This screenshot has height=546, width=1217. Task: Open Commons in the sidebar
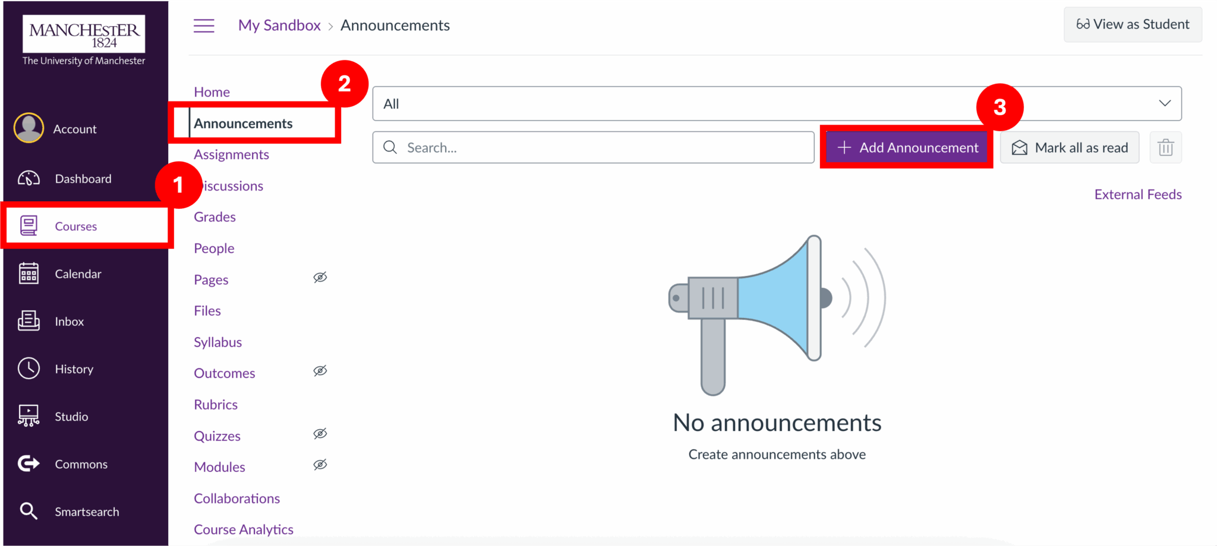81,464
